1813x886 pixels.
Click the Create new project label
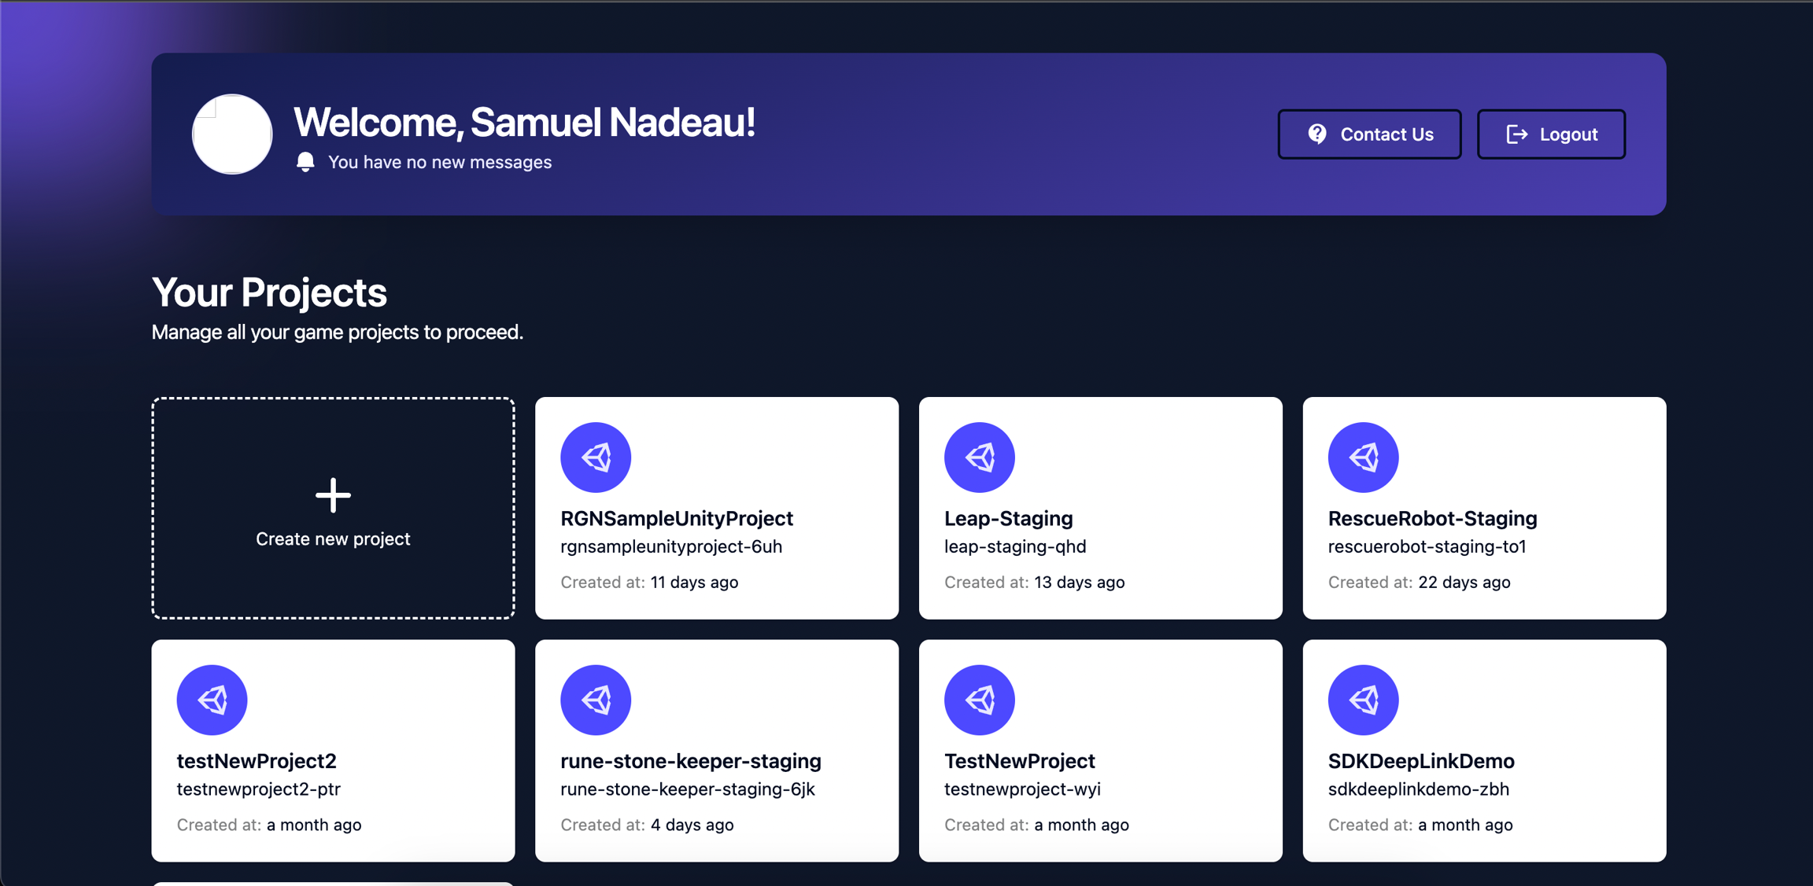(333, 539)
